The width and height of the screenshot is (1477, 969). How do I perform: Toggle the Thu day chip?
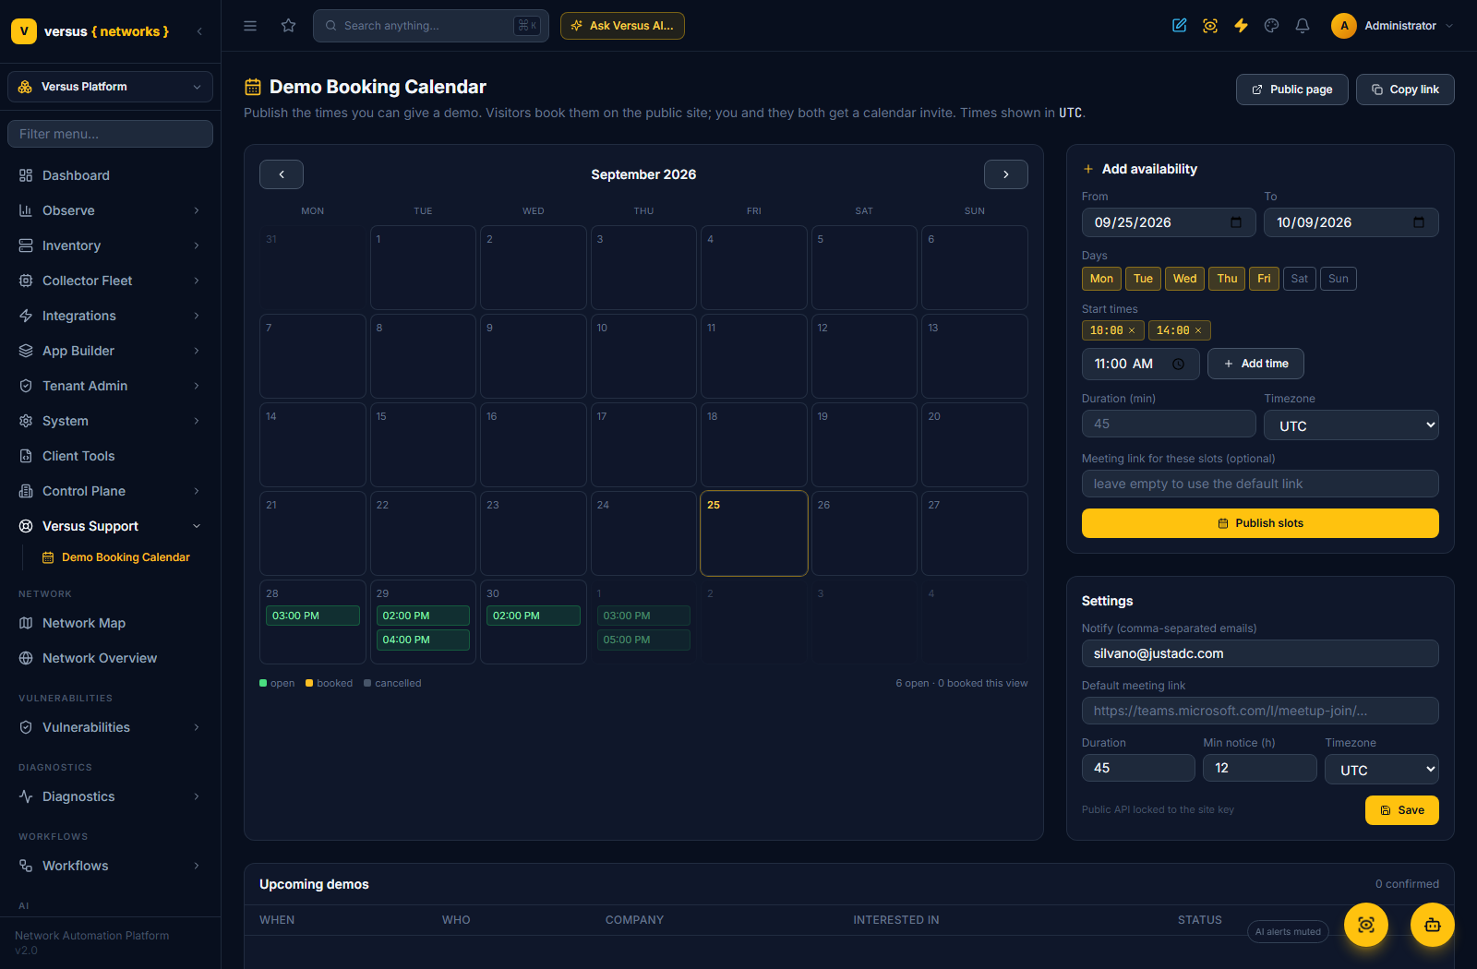click(x=1227, y=279)
